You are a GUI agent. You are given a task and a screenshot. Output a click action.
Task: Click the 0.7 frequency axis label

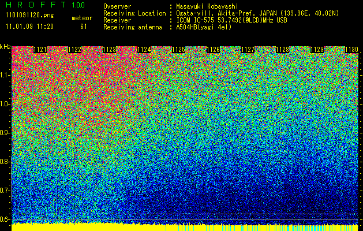[x=5, y=191]
